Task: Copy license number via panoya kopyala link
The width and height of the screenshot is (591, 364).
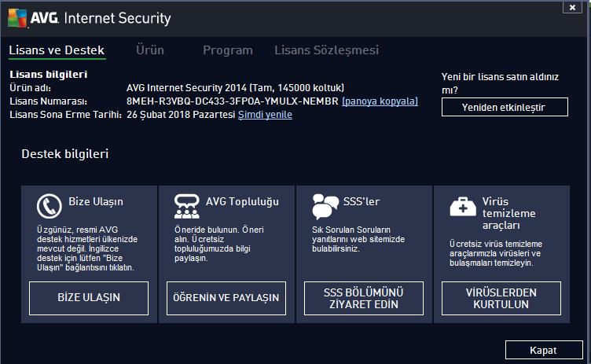Action: pos(380,101)
